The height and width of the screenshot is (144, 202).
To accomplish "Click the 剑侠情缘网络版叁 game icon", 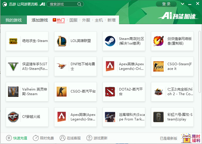I will tap(159, 41).
